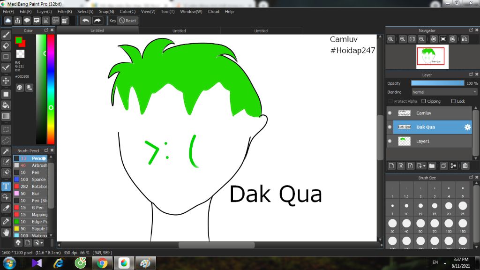
Task: Open the File menu
Action: [x=8, y=12]
